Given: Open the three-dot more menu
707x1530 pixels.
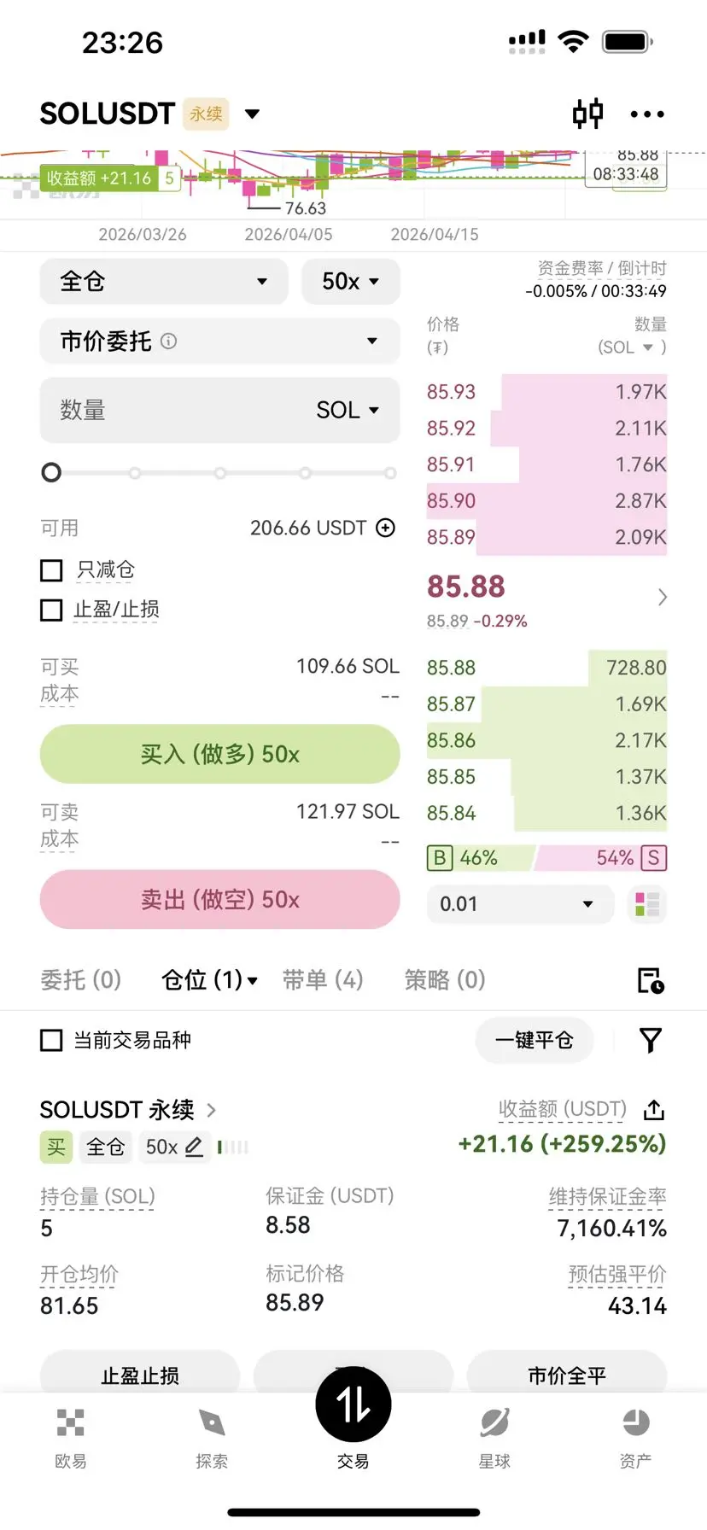Looking at the screenshot, I should coord(647,114).
